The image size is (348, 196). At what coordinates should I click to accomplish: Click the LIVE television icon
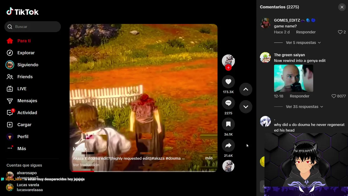10,89
